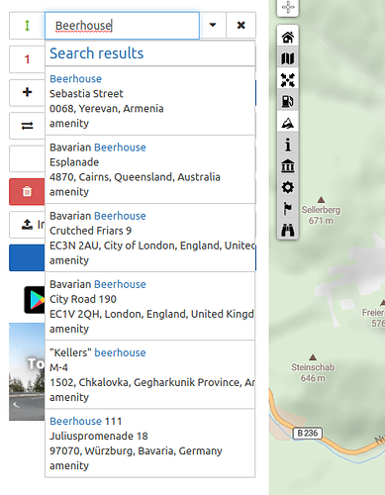
Task: Swap route direction with arrows button
Action: click(x=27, y=126)
